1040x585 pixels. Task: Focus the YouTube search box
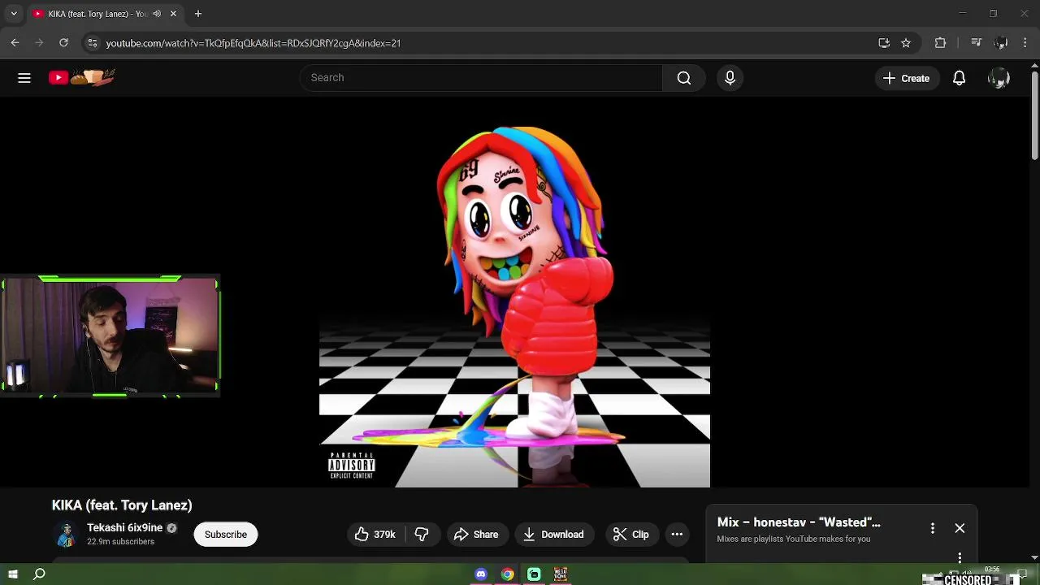tap(481, 78)
